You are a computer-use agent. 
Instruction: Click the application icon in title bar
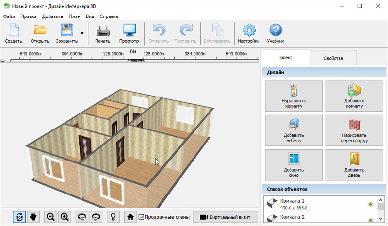click(x=7, y=6)
